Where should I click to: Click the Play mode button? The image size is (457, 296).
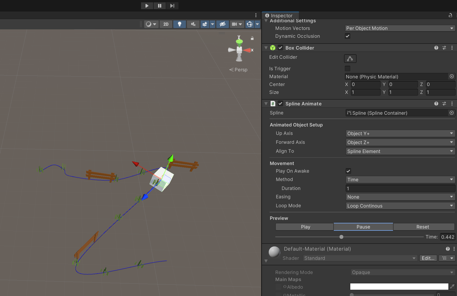coord(147,6)
